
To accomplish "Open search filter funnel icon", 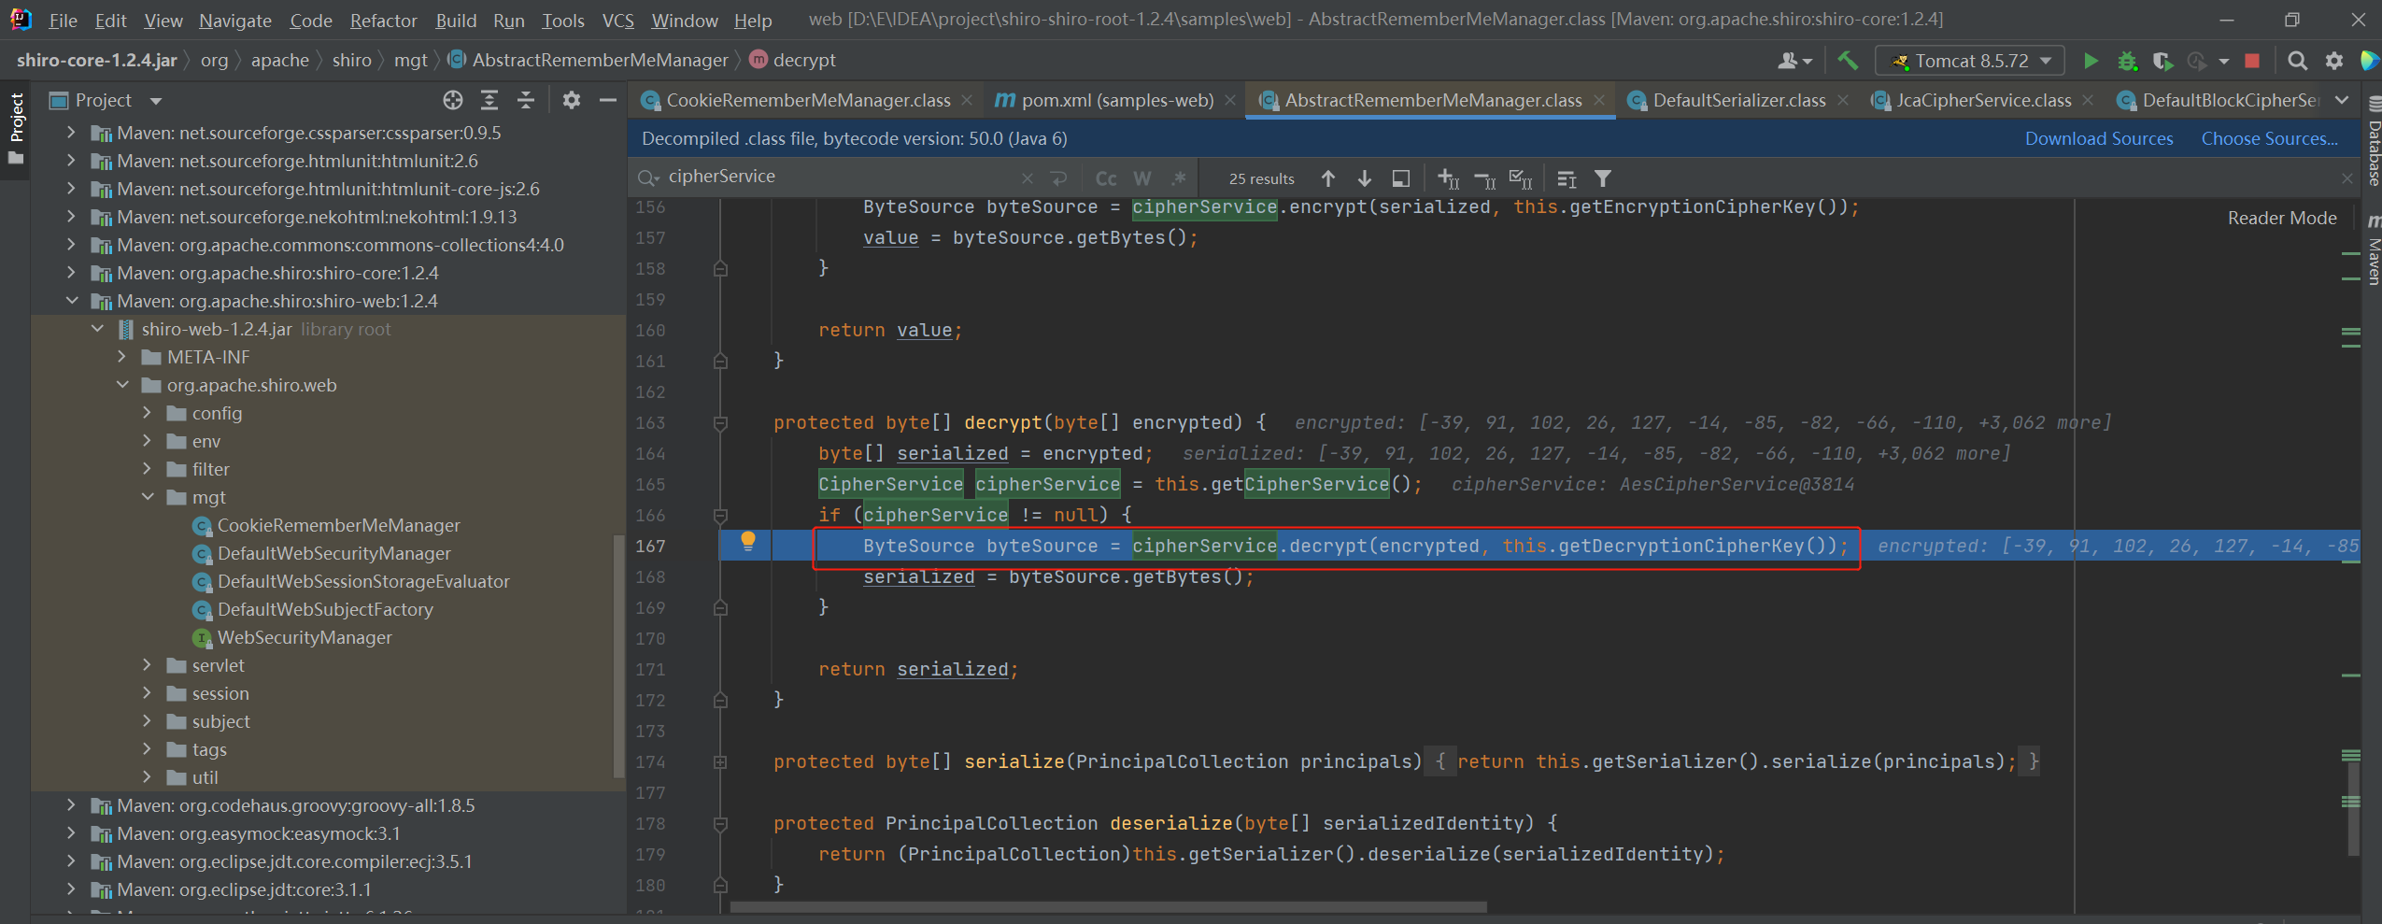I will pos(1603,178).
